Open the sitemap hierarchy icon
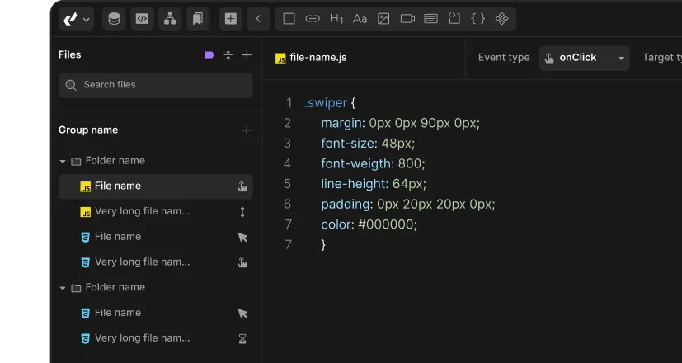This screenshot has width=682, height=363. click(170, 19)
